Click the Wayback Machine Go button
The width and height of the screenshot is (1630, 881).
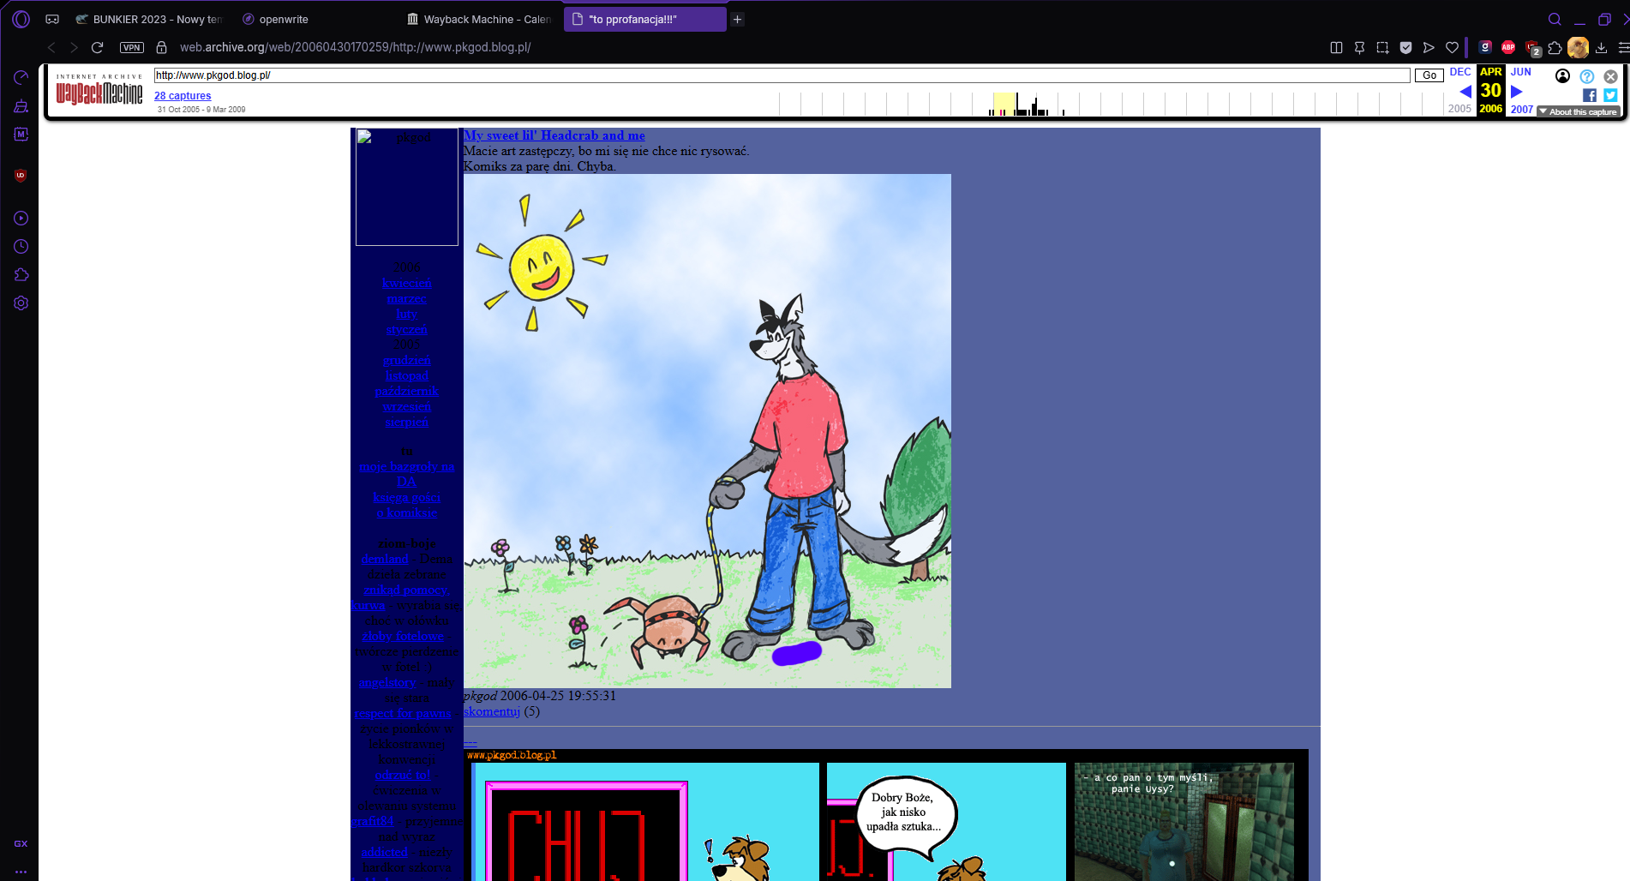point(1429,75)
